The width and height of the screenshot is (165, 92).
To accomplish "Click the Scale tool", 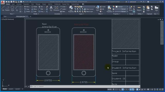I will tap(34, 11).
